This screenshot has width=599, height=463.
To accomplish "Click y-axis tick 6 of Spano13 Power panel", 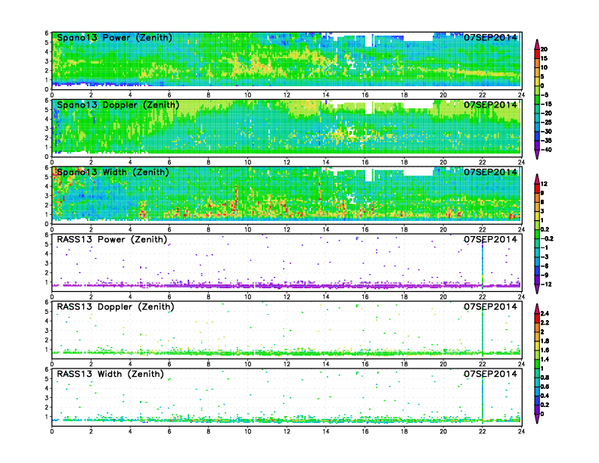I will click(47, 33).
